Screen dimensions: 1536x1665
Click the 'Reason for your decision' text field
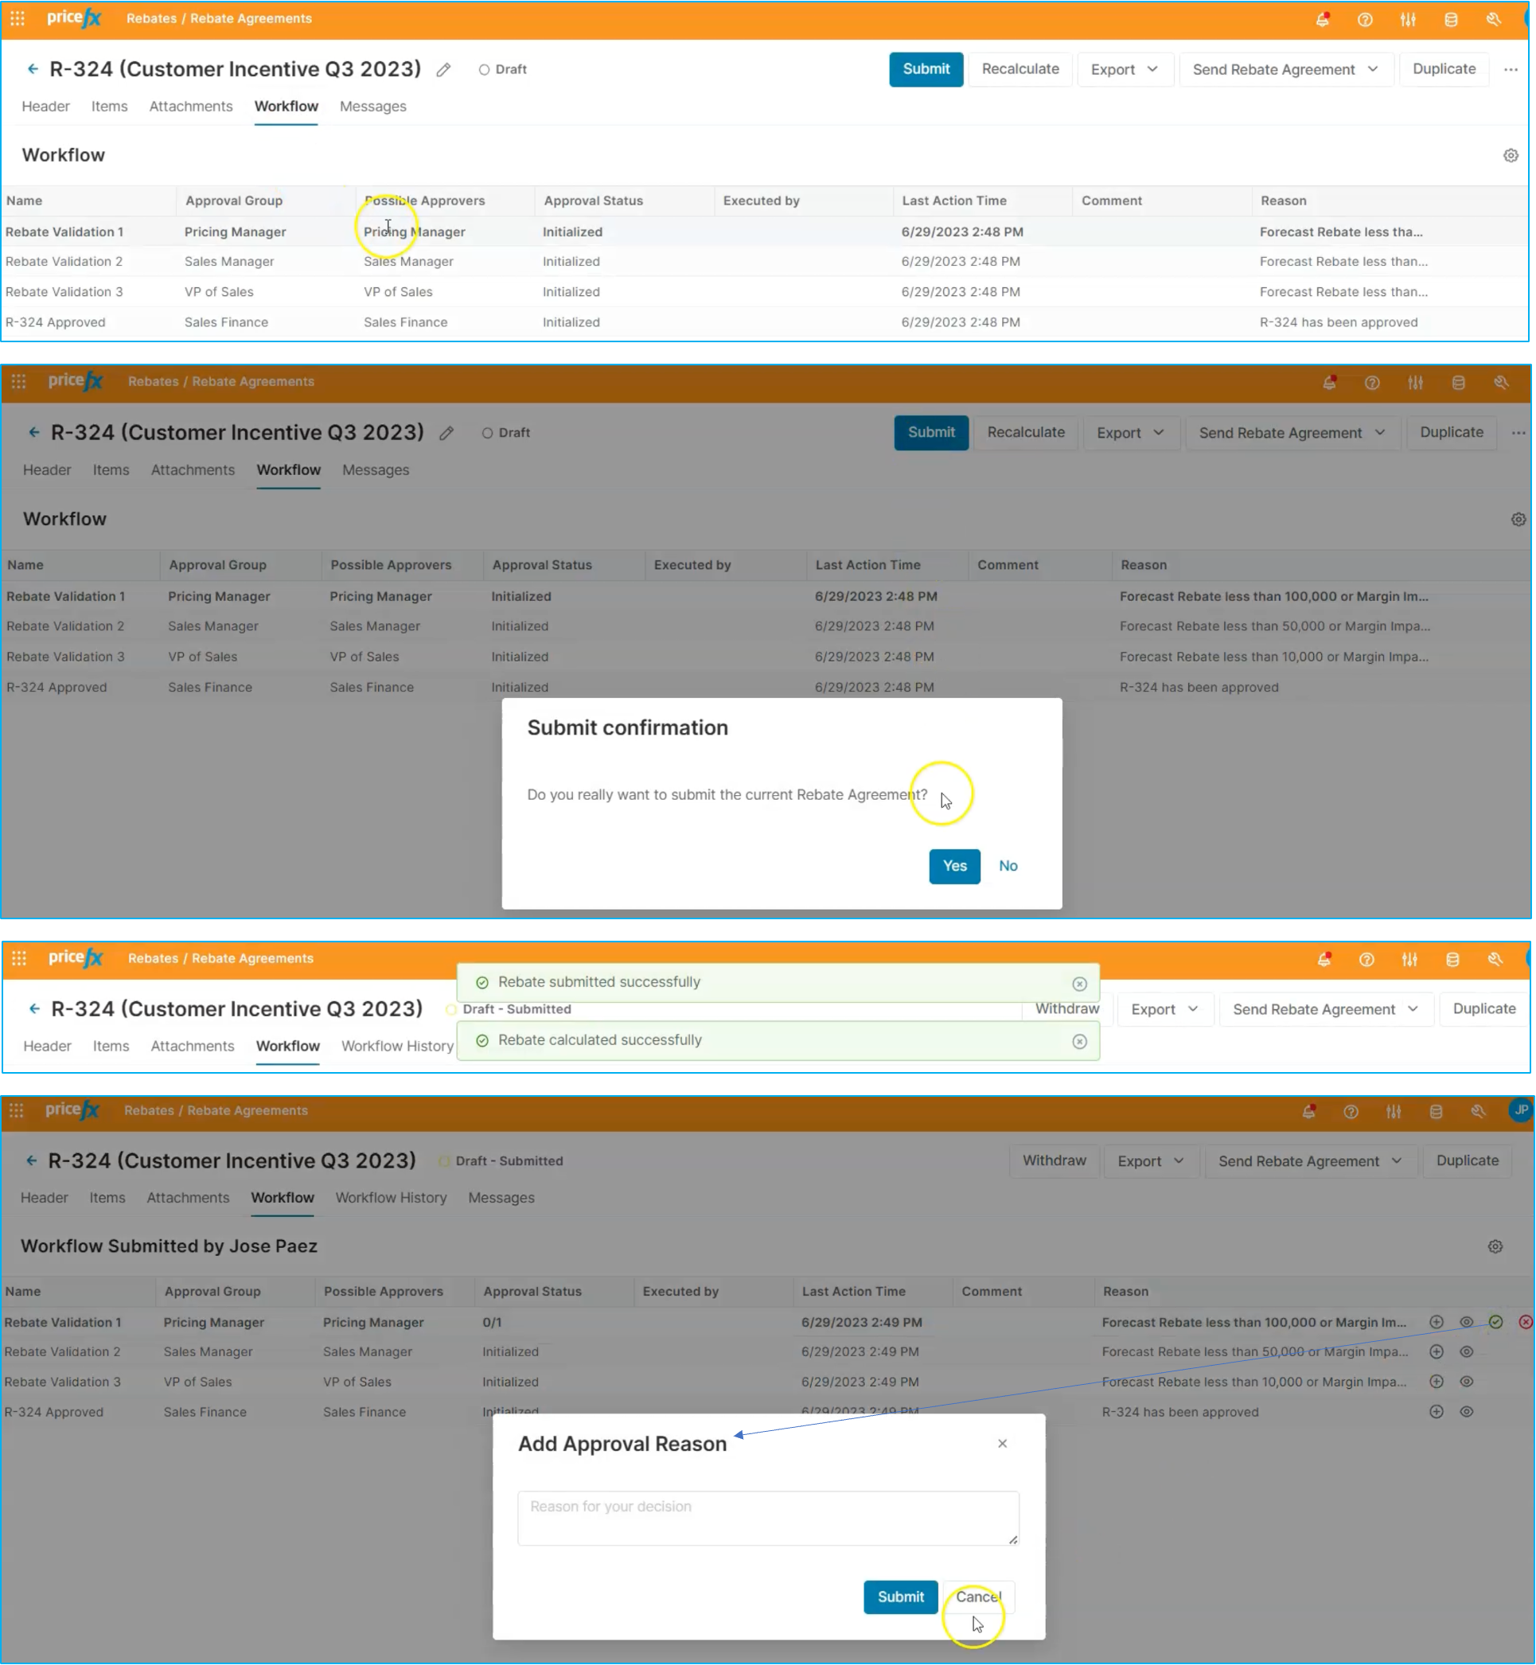click(769, 1519)
